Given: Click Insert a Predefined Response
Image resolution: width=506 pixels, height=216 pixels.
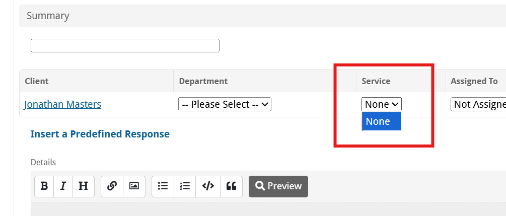Looking at the screenshot, I should pos(100,134).
